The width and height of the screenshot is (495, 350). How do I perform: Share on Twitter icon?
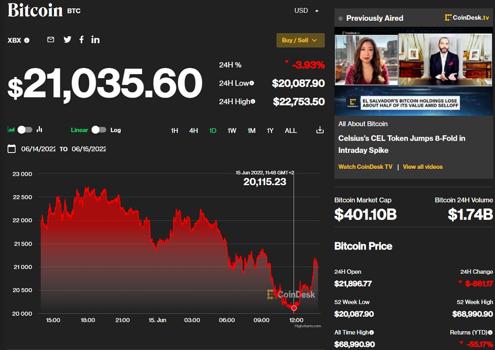point(67,40)
